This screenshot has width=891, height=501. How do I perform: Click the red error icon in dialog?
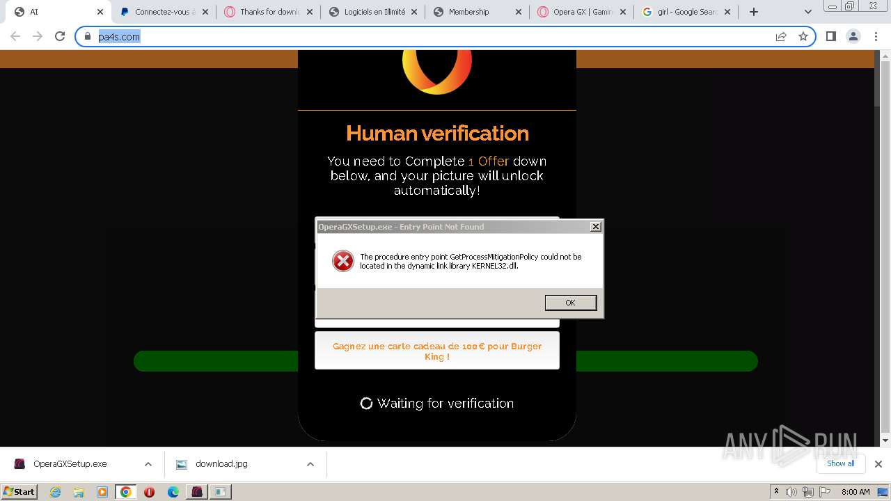[x=342, y=261]
